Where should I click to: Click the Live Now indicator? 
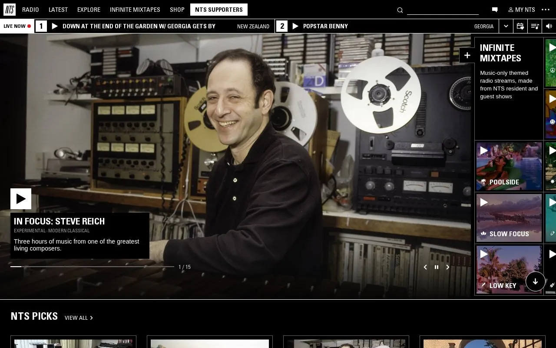[x=17, y=26]
